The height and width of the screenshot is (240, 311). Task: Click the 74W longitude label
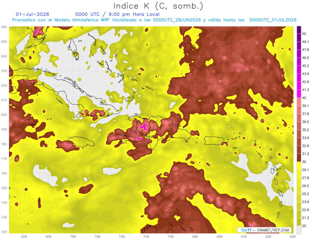[x=122, y=237]
